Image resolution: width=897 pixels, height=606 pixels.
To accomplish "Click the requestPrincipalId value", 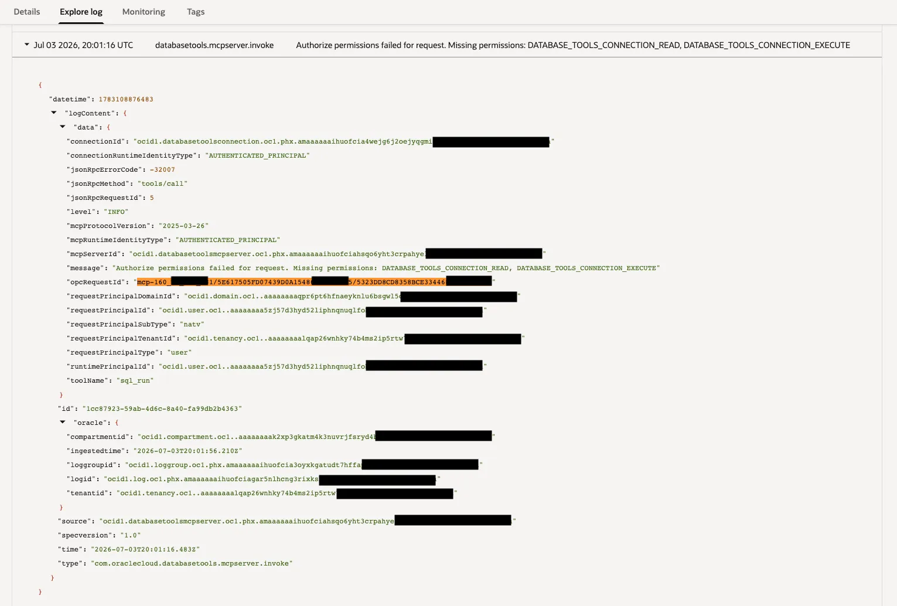I will click(x=323, y=310).
